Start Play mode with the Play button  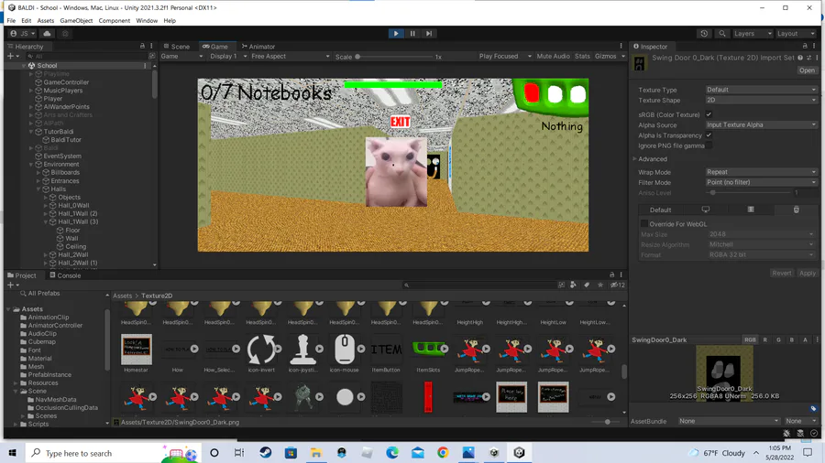point(396,34)
